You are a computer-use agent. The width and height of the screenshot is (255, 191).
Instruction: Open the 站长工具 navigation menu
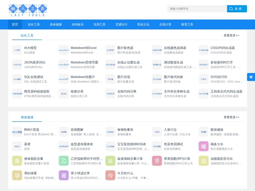(x=34, y=25)
